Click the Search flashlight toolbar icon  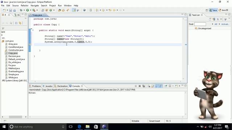tap(68, 10)
